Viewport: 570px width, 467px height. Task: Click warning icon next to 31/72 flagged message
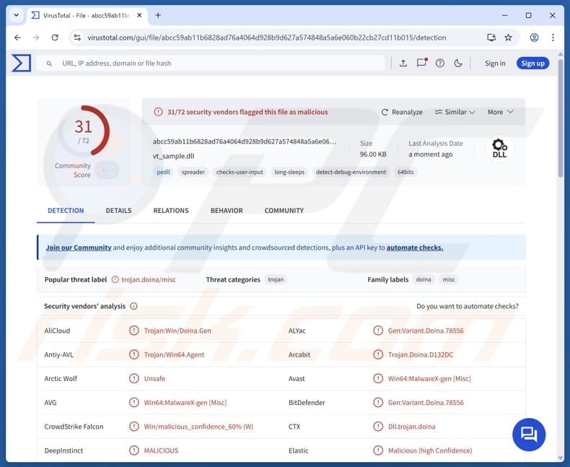pyautogui.click(x=158, y=112)
